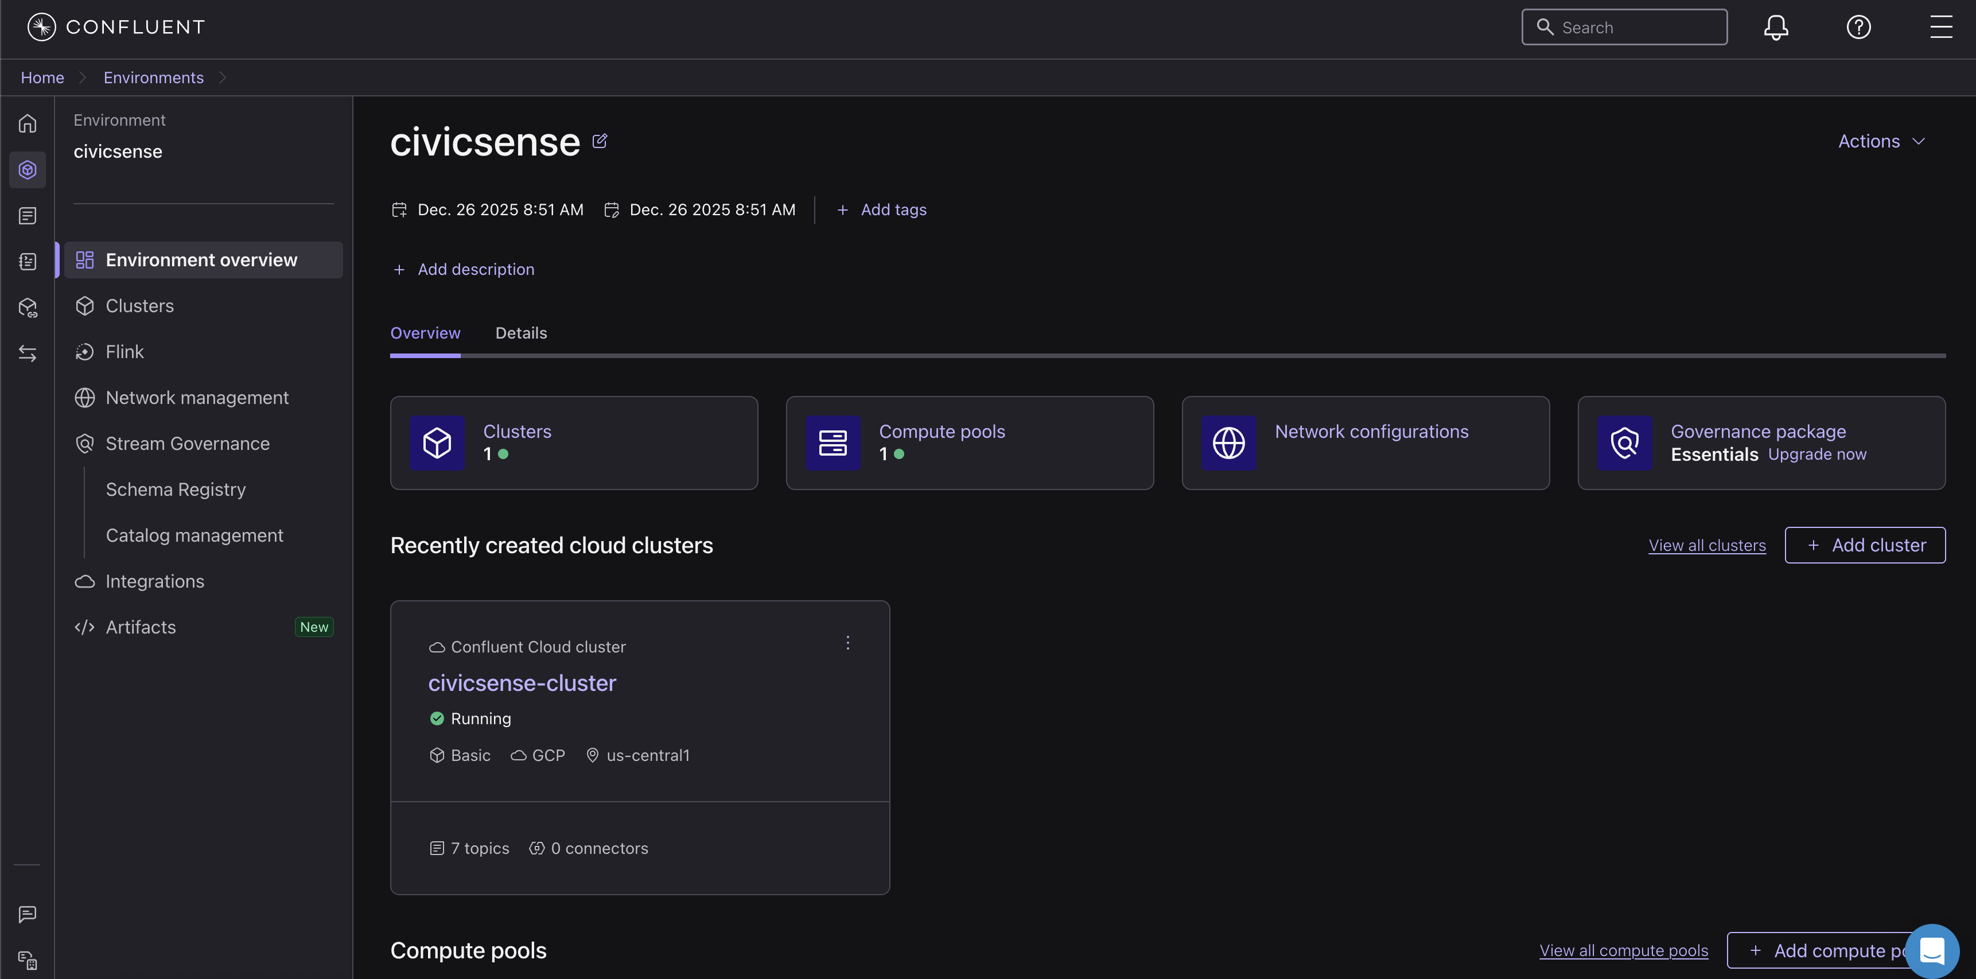The image size is (1976, 979).
Task: Open the help question mark icon
Action: click(x=1858, y=28)
